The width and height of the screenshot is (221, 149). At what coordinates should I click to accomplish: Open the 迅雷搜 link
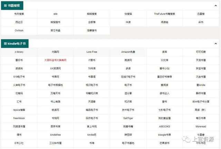[201, 14]
